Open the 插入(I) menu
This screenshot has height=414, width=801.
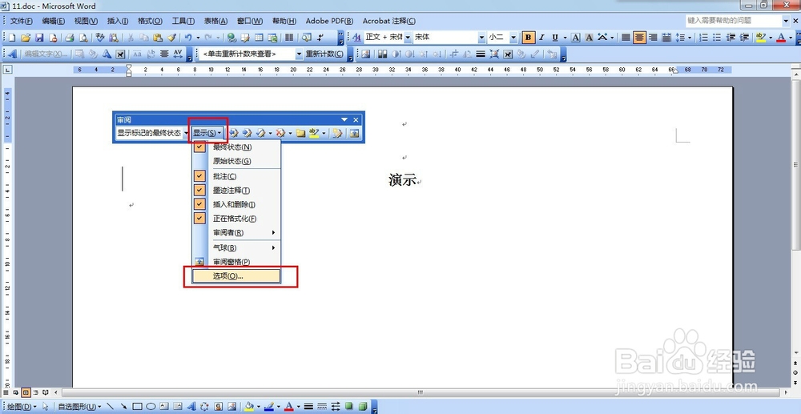(x=118, y=21)
